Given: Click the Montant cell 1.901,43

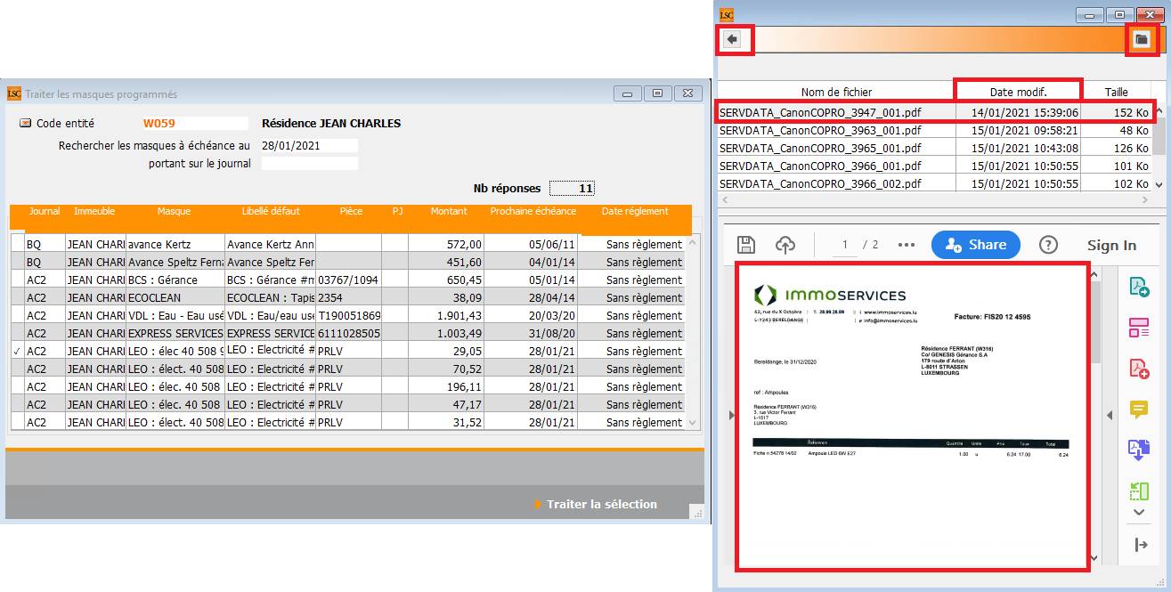Looking at the screenshot, I should click(446, 315).
